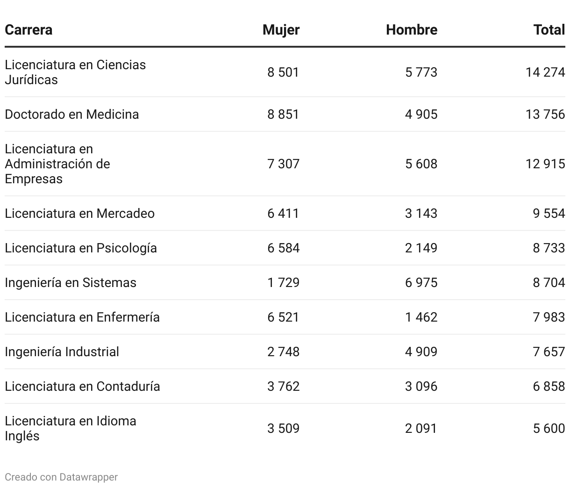Screen dimensions: 570x488
Task: Click Ingeniería Industrial row label
Action: 62,352
